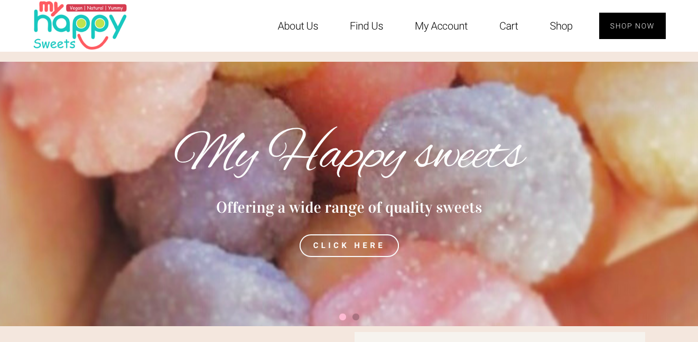Screen dimensions: 698x342
Task: Click the Offering a wide range subtitle
Action: [349, 207]
